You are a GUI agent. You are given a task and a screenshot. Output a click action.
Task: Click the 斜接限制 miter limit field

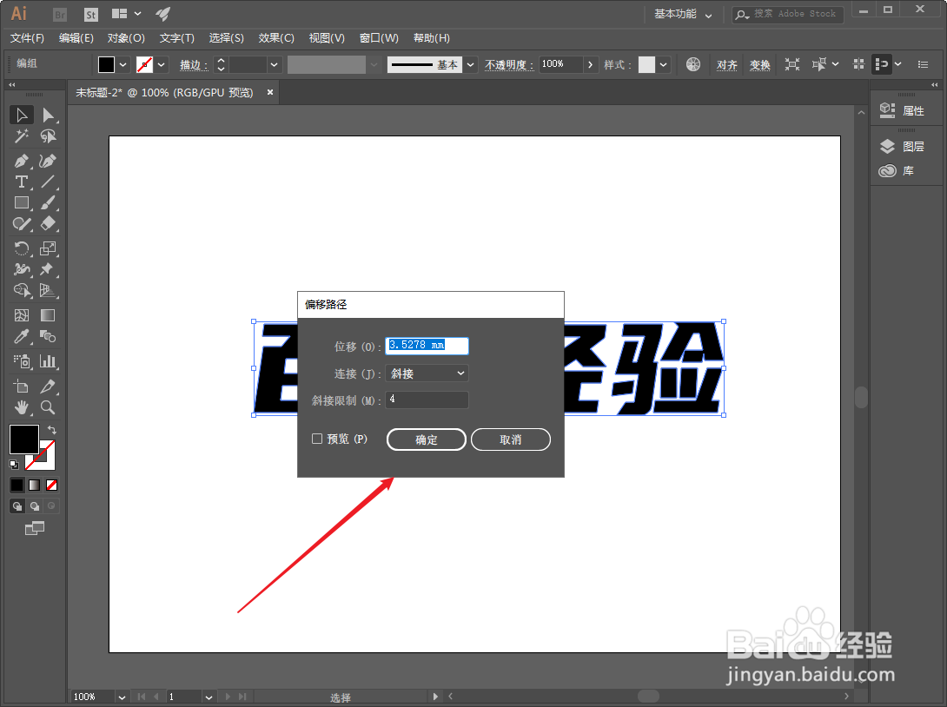pyautogui.click(x=427, y=399)
